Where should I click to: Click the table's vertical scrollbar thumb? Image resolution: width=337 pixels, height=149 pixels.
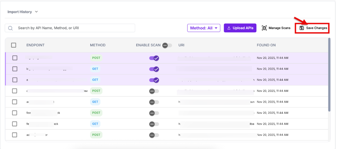click(329, 75)
